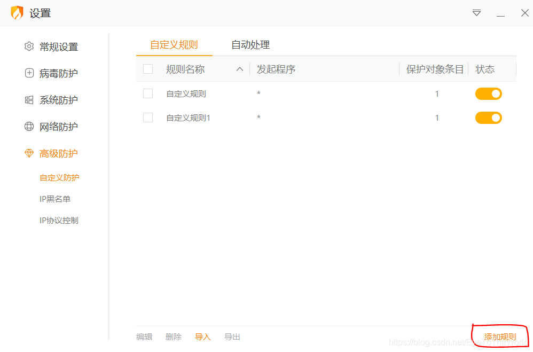Click the app logo icon in titlebar
Image resolution: width=533 pixels, height=352 pixels.
(x=17, y=12)
